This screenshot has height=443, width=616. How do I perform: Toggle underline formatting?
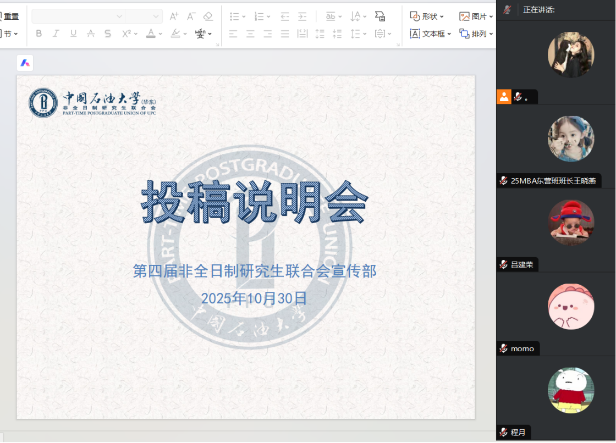[x=73, y=34]
